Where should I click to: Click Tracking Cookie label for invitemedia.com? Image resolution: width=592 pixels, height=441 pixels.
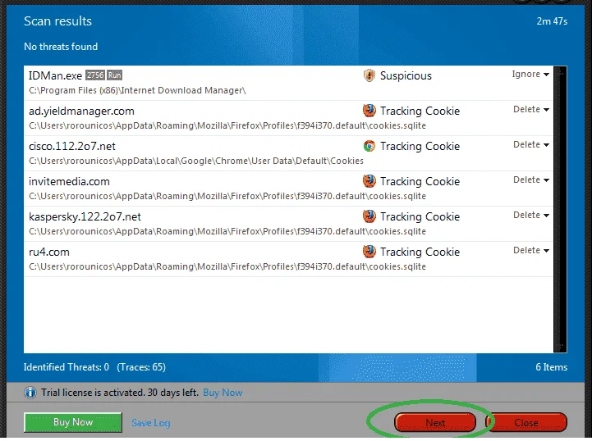420,181
